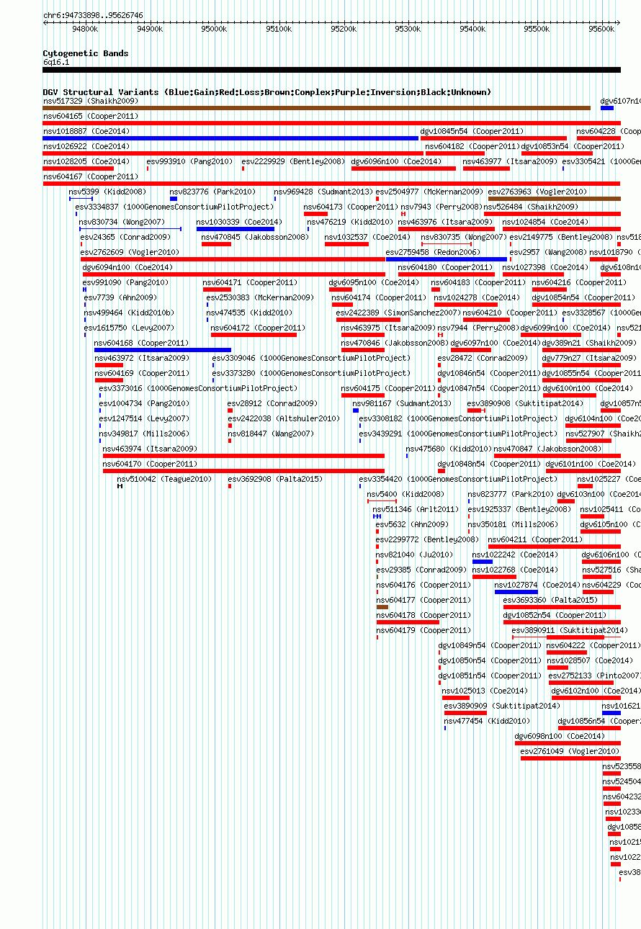Open variant esv2762609 (Vogler2010)
The width and height of the screenshot is (641, 929).
(130, 252)
